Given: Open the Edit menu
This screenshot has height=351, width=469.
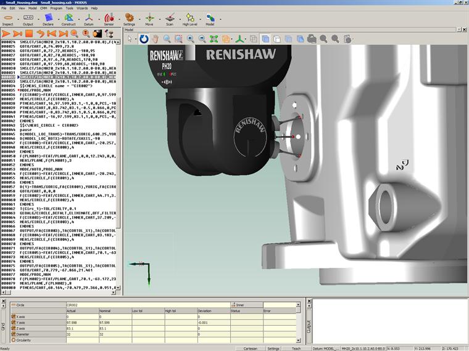Looking at the screenshot, I should [12, 9].
